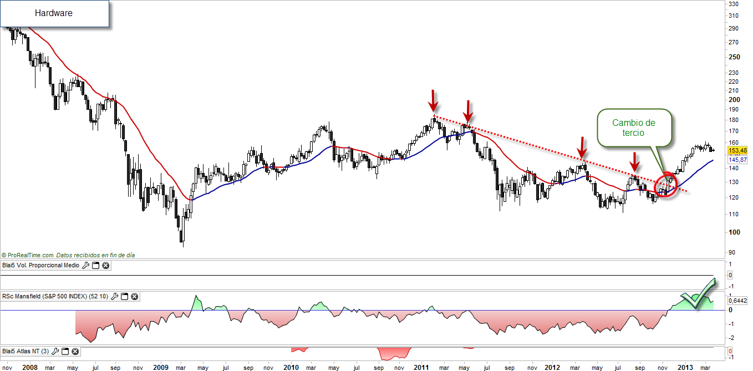This screenshot has height=371, width=753.
Task: Open settings wrench for RSc Mansfield indicator
Action: pos(114,297)
